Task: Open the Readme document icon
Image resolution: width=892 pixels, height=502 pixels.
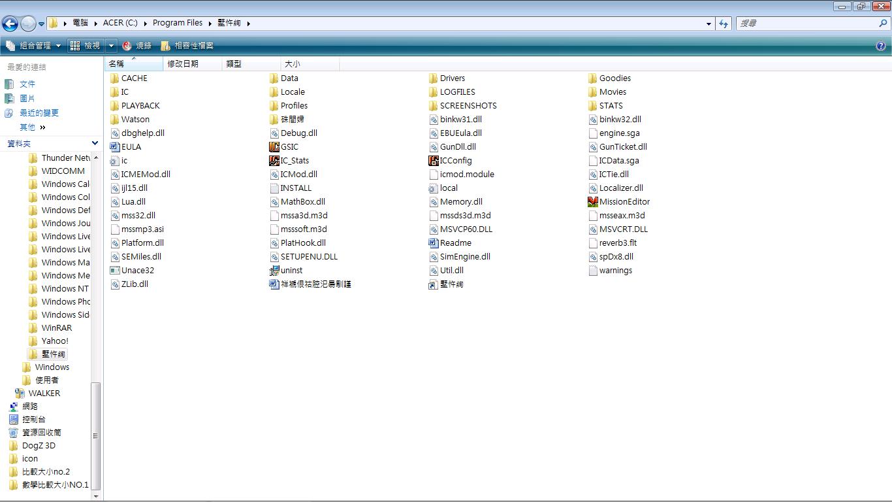Action: (434, 243)
